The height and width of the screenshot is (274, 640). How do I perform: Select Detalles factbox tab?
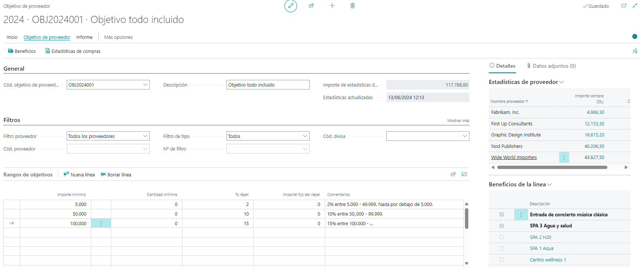click(502, 66)
